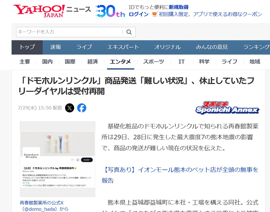Select the 地域 category

pos(255,62)
